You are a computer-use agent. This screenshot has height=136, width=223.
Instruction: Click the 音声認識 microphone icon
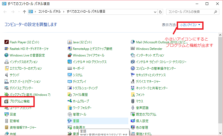point(133,108)
